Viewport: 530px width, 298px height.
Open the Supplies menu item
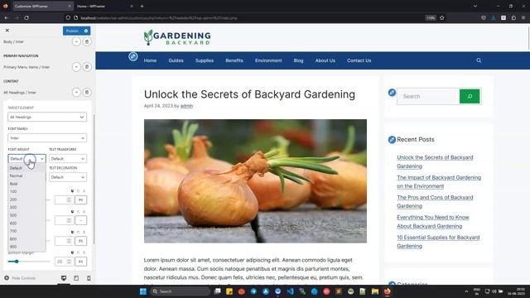(205, 60)
